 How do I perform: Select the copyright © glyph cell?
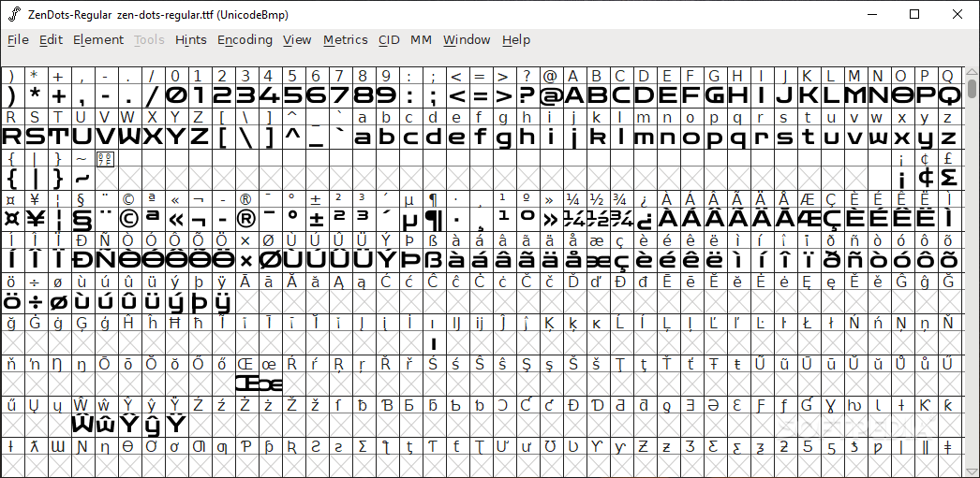128,219
